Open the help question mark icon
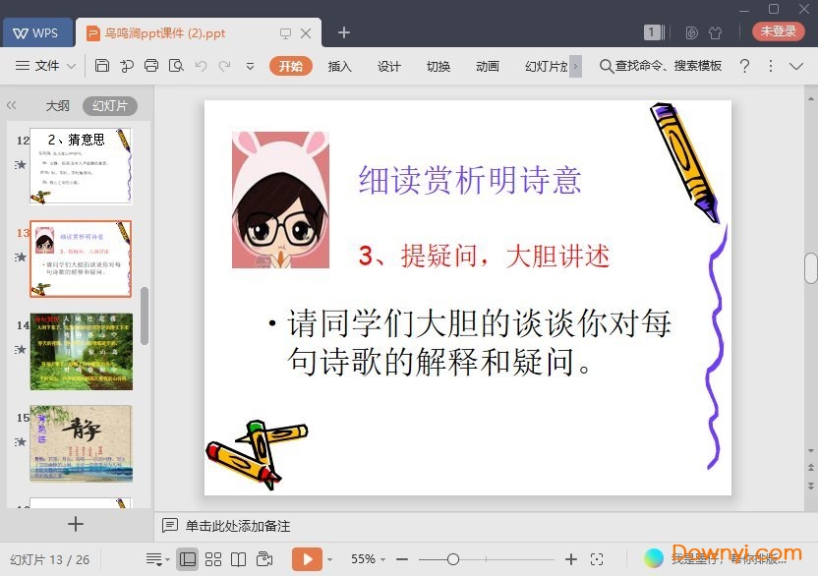Screen dimensions: 818x576 pos(744,66)
